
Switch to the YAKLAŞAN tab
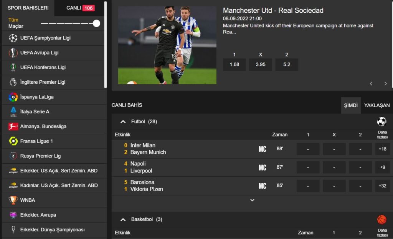tap(376, 105)
